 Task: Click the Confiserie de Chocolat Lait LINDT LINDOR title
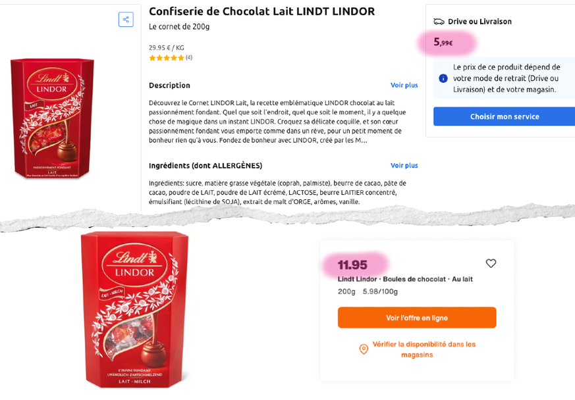pyautogui.click(x=261, y=11)
